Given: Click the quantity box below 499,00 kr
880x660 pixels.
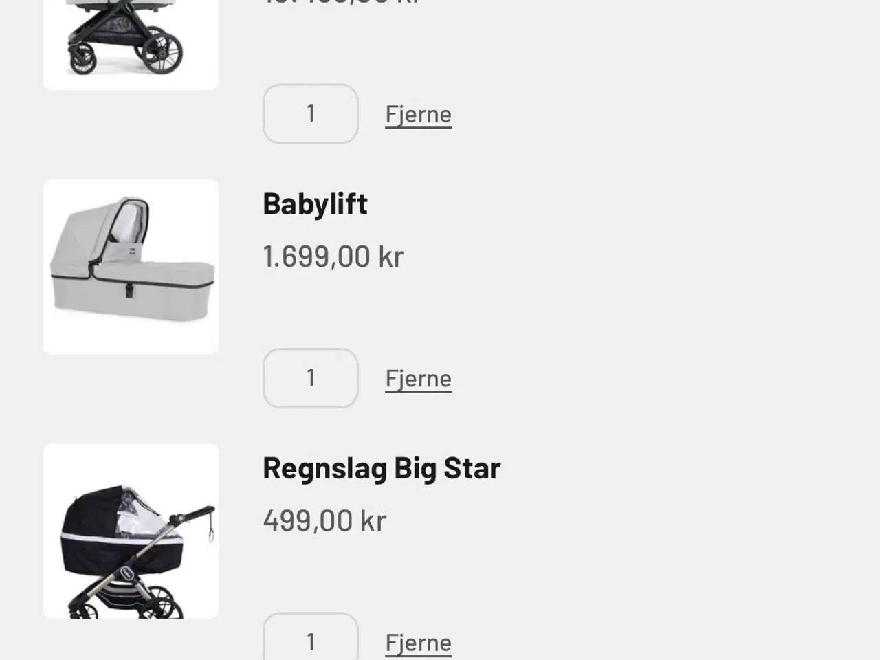Looking at the screenshot, I should tap(311, 639).
